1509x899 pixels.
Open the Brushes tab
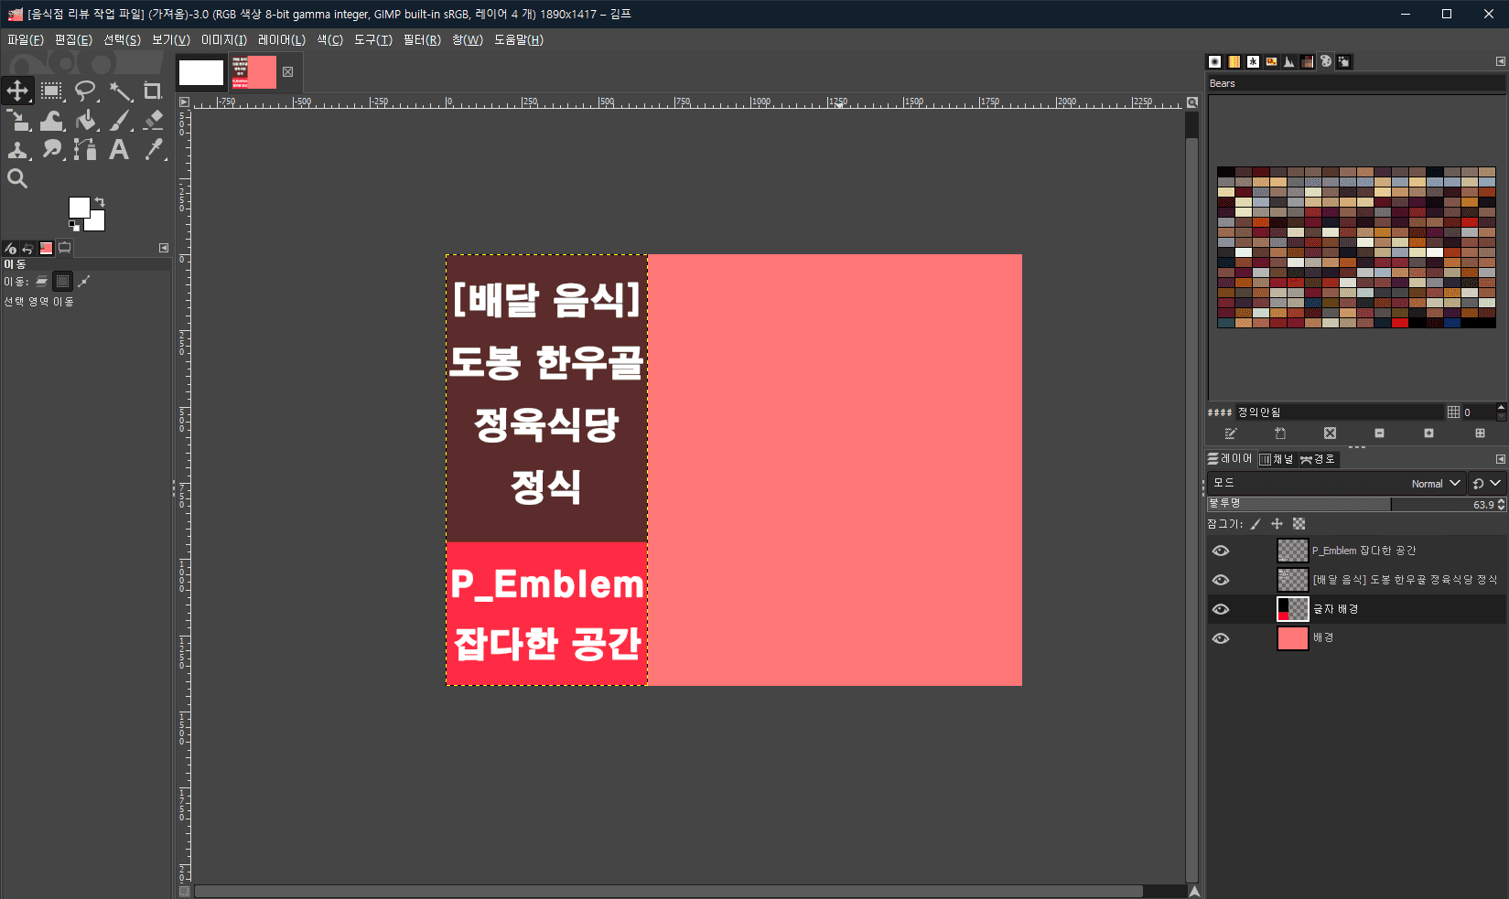coord(1214,61)
